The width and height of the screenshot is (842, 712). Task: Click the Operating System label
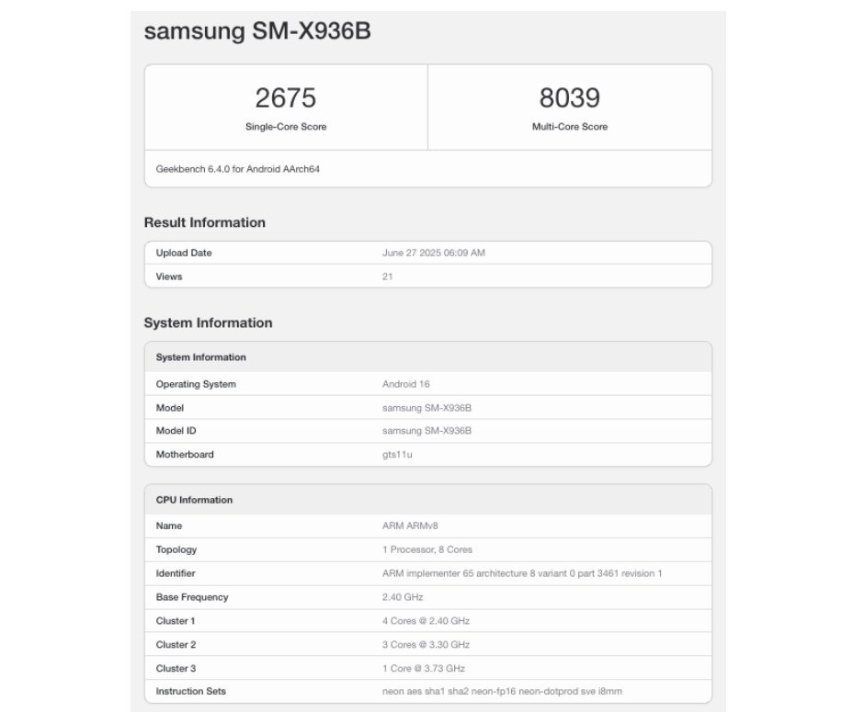click(196, 384)
